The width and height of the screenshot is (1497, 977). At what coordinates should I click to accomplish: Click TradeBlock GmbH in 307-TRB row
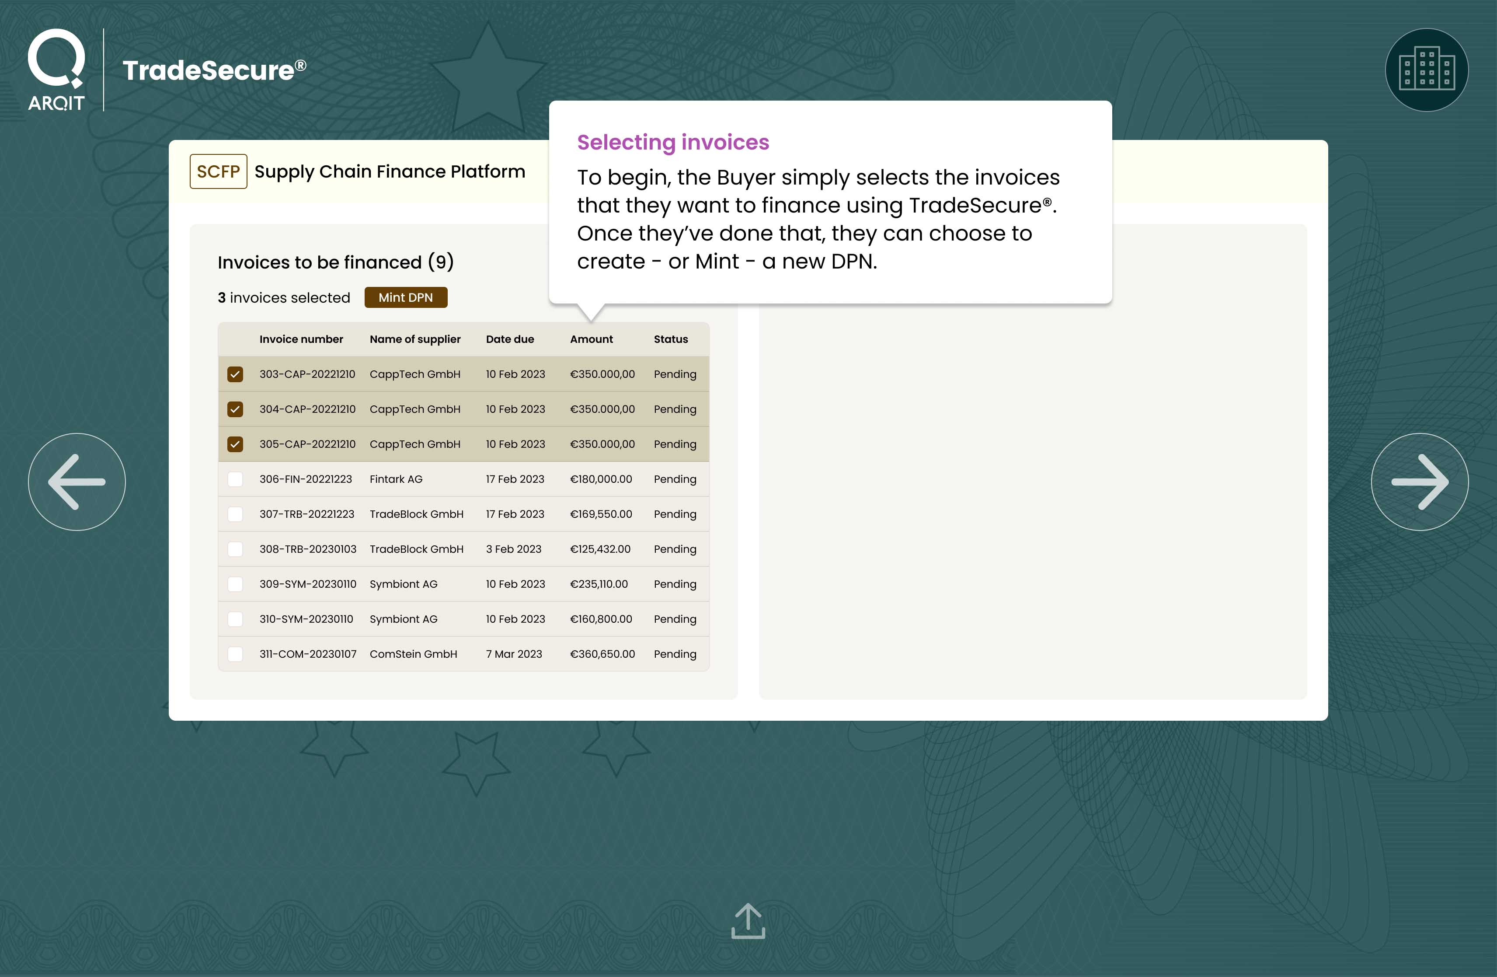416,514
